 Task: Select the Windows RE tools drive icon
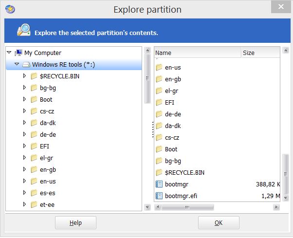(26, 65)
